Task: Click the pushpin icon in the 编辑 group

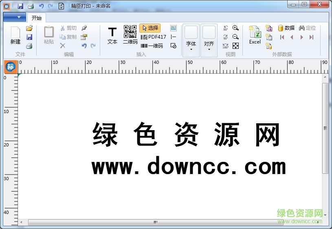Action: point(84,28)
